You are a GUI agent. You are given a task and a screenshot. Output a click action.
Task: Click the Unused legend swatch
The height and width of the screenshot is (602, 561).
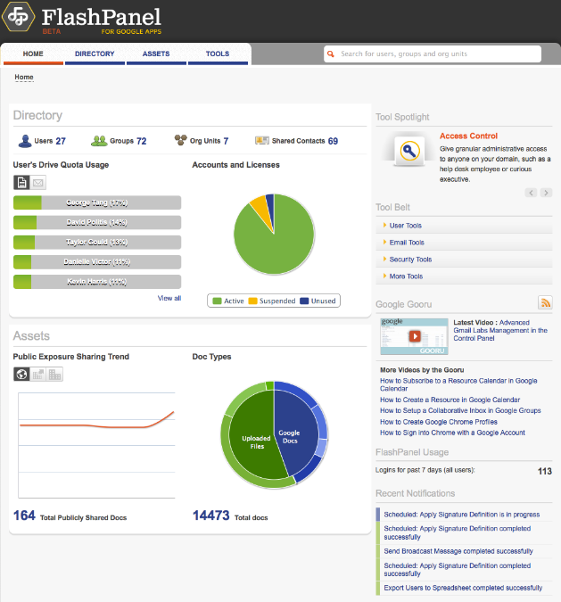point(304,301)
